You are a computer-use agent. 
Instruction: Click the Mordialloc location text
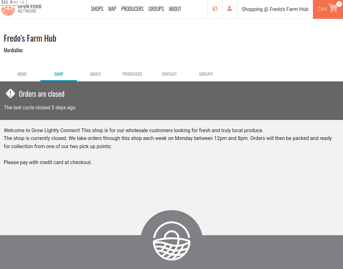click(13, 50)
